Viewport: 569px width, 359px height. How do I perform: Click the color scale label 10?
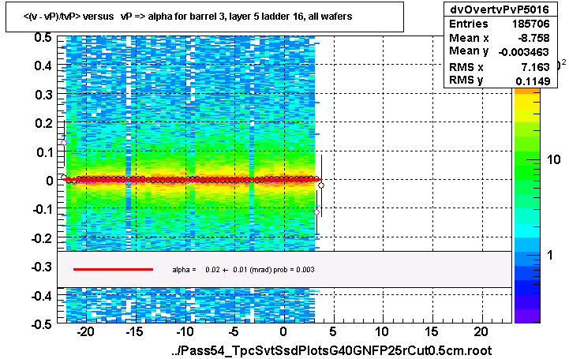click(x=554, y=159)
